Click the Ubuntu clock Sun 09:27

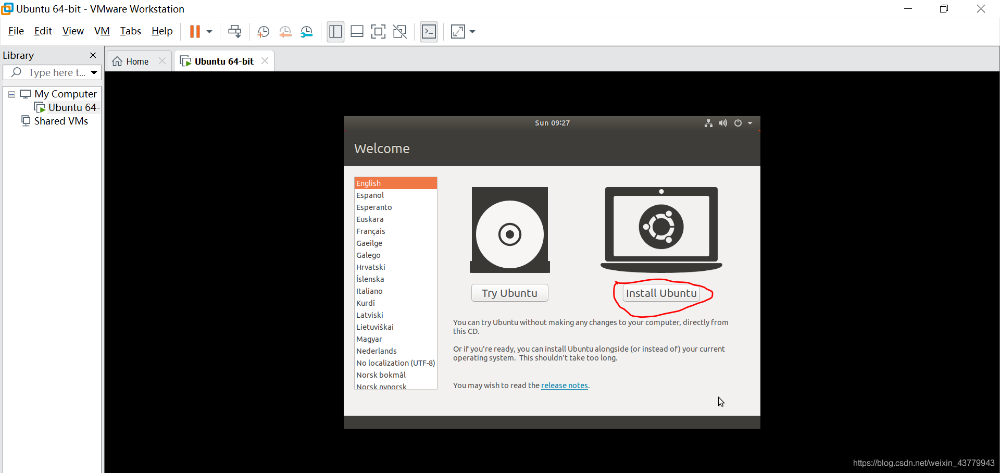click(x=552, y=123)
